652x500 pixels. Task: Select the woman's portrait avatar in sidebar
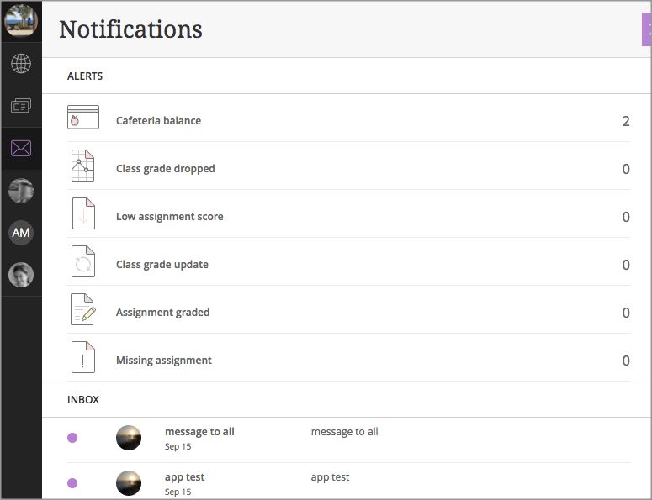click(x=21, y=275)
